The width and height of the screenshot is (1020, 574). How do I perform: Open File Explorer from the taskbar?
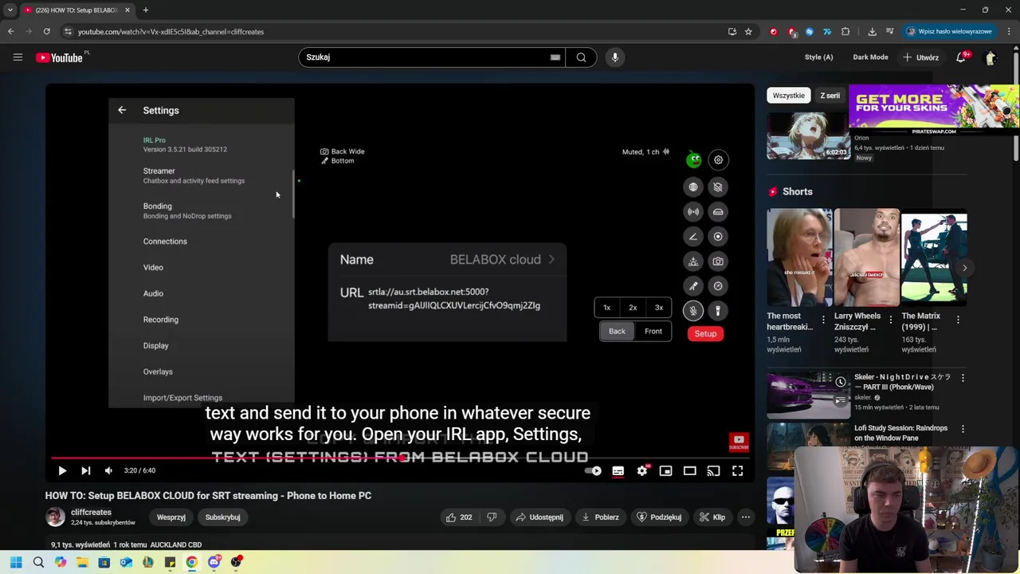(x=82, y=562)
